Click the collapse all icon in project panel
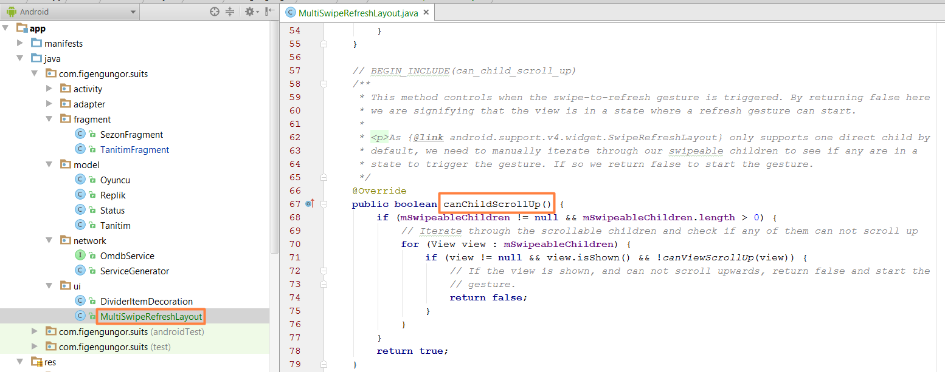The height and width of the screenshot is (372, 945). click(x=230, y=12)
